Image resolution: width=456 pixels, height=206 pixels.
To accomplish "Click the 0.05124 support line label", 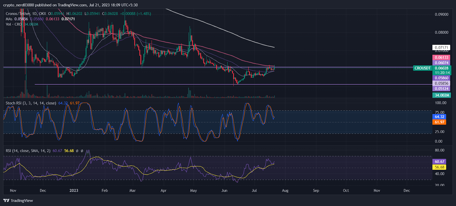I will click(x=441, y=89).
